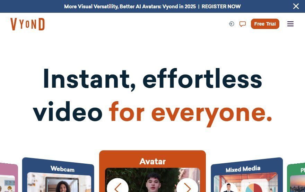Select the Avatar card title
This screenshot has width=305, height=192.
(x=152, y=161)
